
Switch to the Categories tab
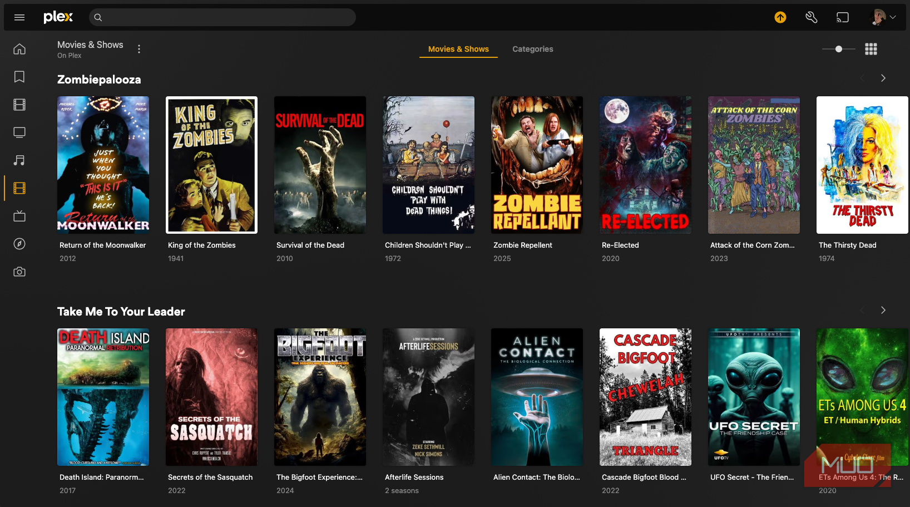click(533, 49)
